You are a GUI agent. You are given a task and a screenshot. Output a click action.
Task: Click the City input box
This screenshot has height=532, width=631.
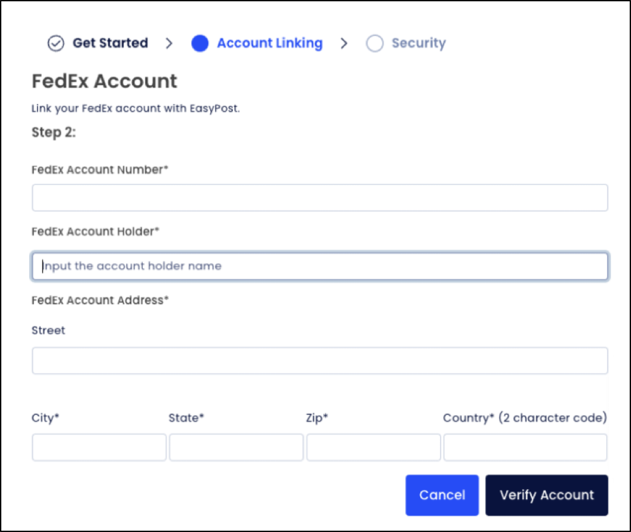pyautogui.click(x=99, y=447)
